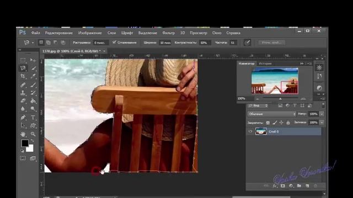353x198 pixels.
Task: Add a layer mask
Action: pos(283,186)
